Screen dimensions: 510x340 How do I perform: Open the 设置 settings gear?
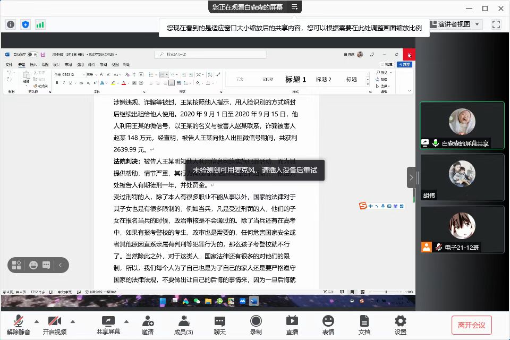[401, 325]
